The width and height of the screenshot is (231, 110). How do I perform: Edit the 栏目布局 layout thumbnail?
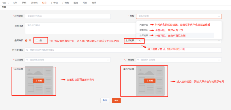point(39,81)
